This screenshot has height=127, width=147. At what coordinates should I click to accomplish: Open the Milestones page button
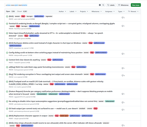[123, 5]
